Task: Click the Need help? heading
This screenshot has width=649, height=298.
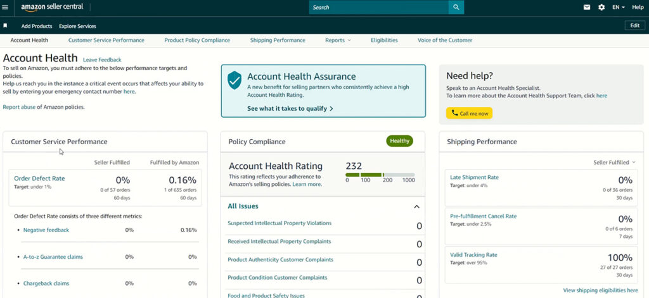Action: 470,76
